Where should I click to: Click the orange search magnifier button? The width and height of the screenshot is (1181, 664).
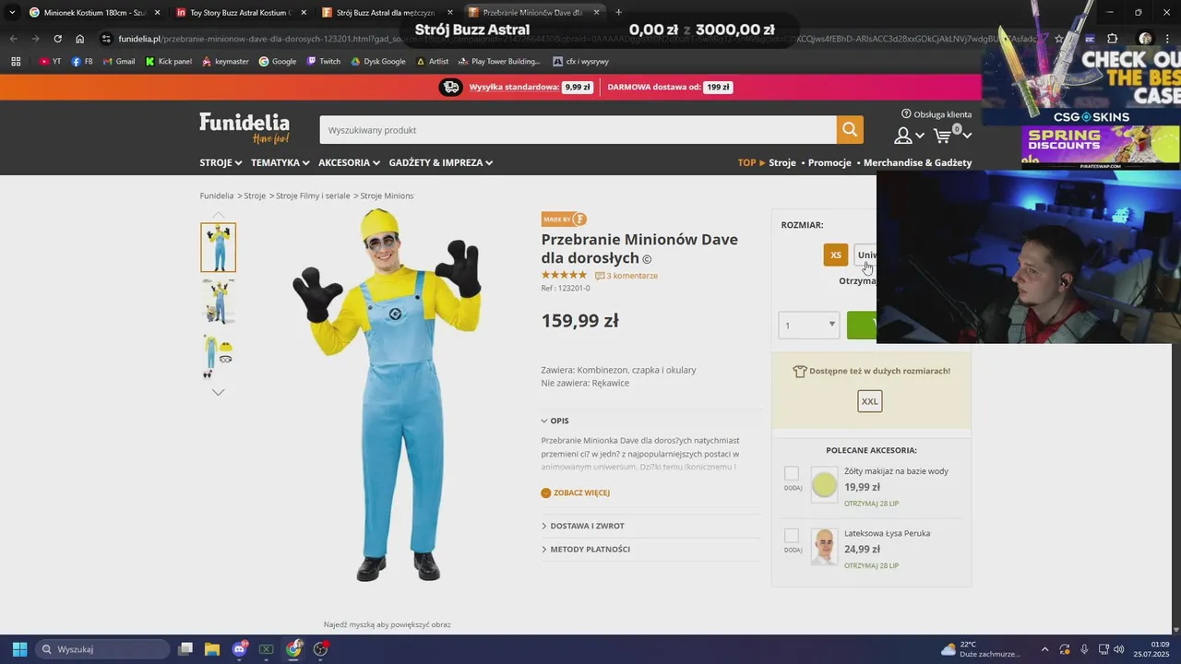pyautogui.click(x=850, y=130)
